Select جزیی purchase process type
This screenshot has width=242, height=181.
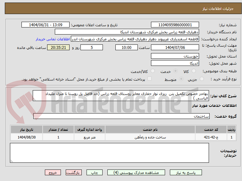point(202,79)
